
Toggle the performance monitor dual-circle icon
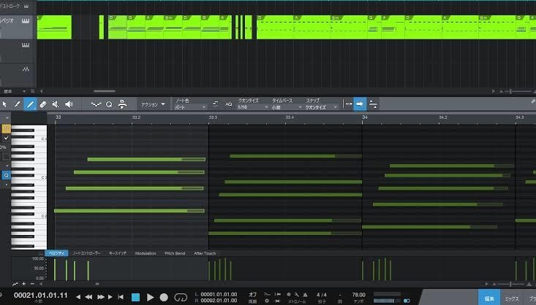point(407,301)
